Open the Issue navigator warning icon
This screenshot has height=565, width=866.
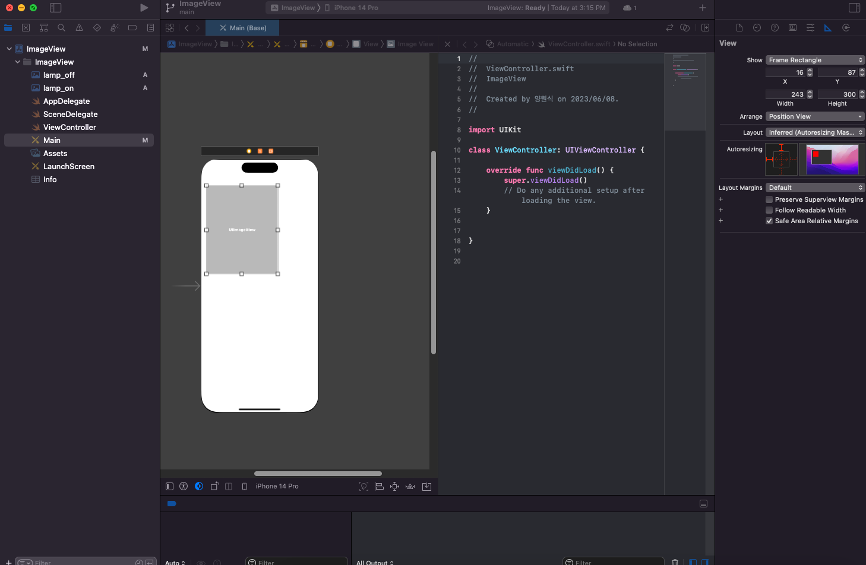click(79, 28)
